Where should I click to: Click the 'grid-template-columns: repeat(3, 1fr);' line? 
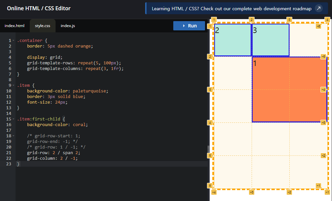[x=75, y=68]
